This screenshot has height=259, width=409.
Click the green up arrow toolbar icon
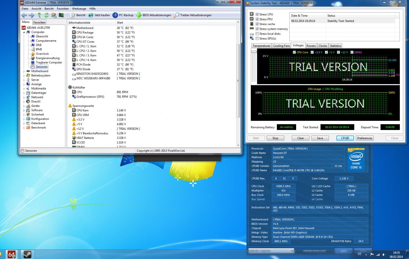click(x=39, y=15)
